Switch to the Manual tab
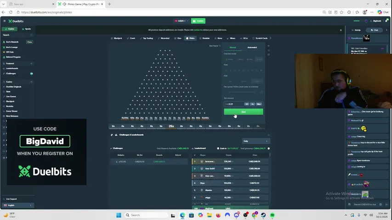 tap(233, 47)
